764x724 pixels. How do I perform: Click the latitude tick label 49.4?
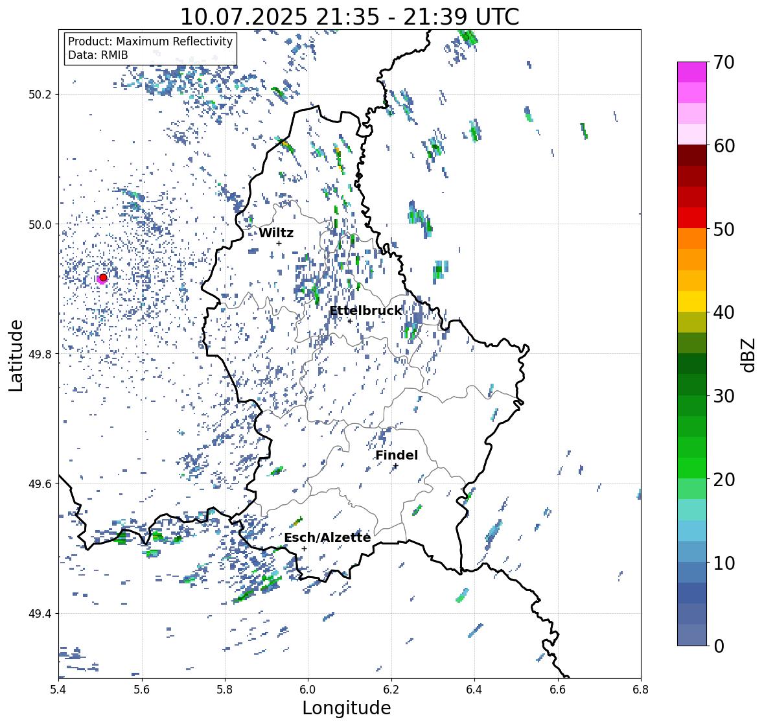40,613
